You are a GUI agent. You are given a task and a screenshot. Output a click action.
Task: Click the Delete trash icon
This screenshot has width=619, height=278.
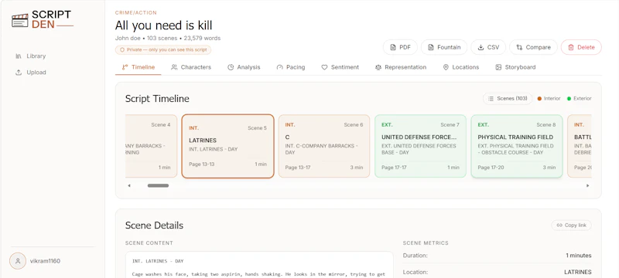pyautogui.click(x=571, y=47)
